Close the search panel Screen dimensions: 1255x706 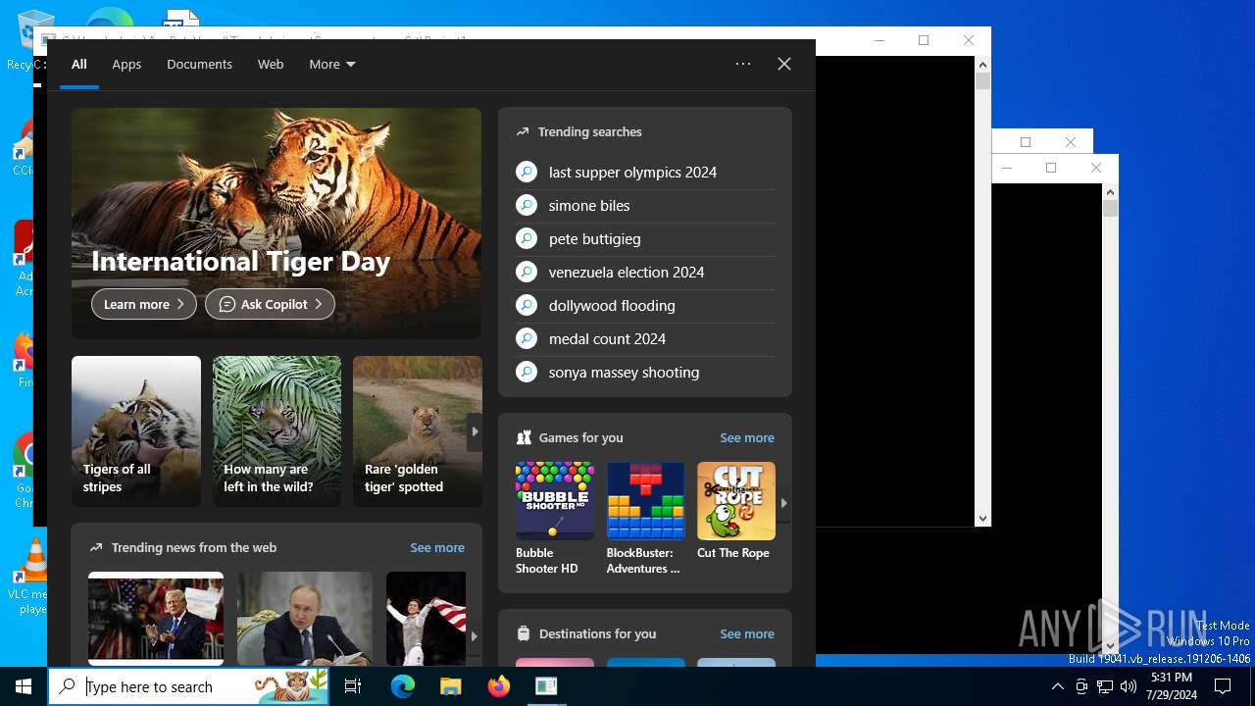784,64
